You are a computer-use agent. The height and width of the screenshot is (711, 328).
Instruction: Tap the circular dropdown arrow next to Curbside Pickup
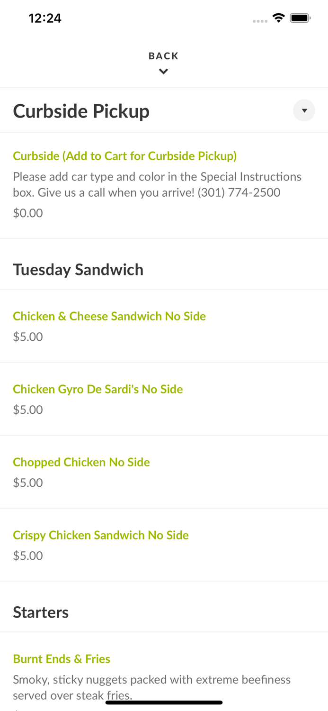coord(304,110)
